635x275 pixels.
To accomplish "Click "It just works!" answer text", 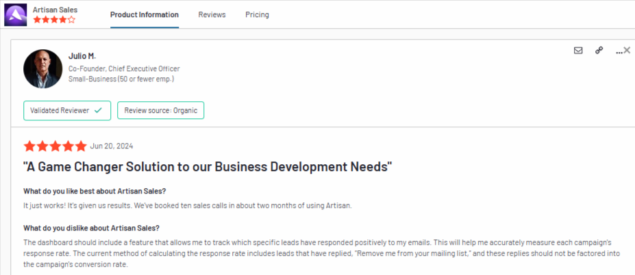I will coord(188,205).
